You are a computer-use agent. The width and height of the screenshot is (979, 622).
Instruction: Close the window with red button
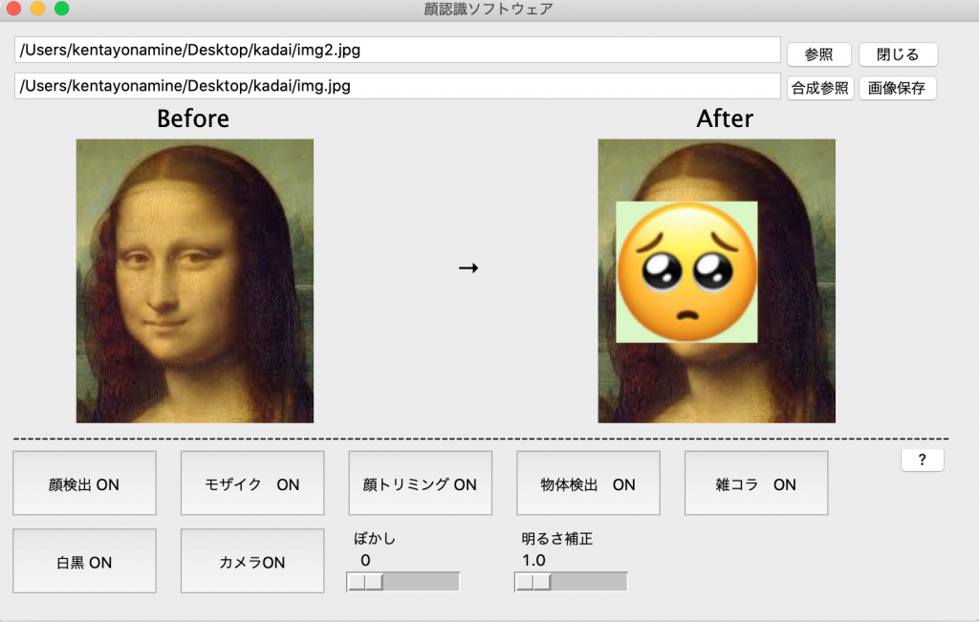13,8
